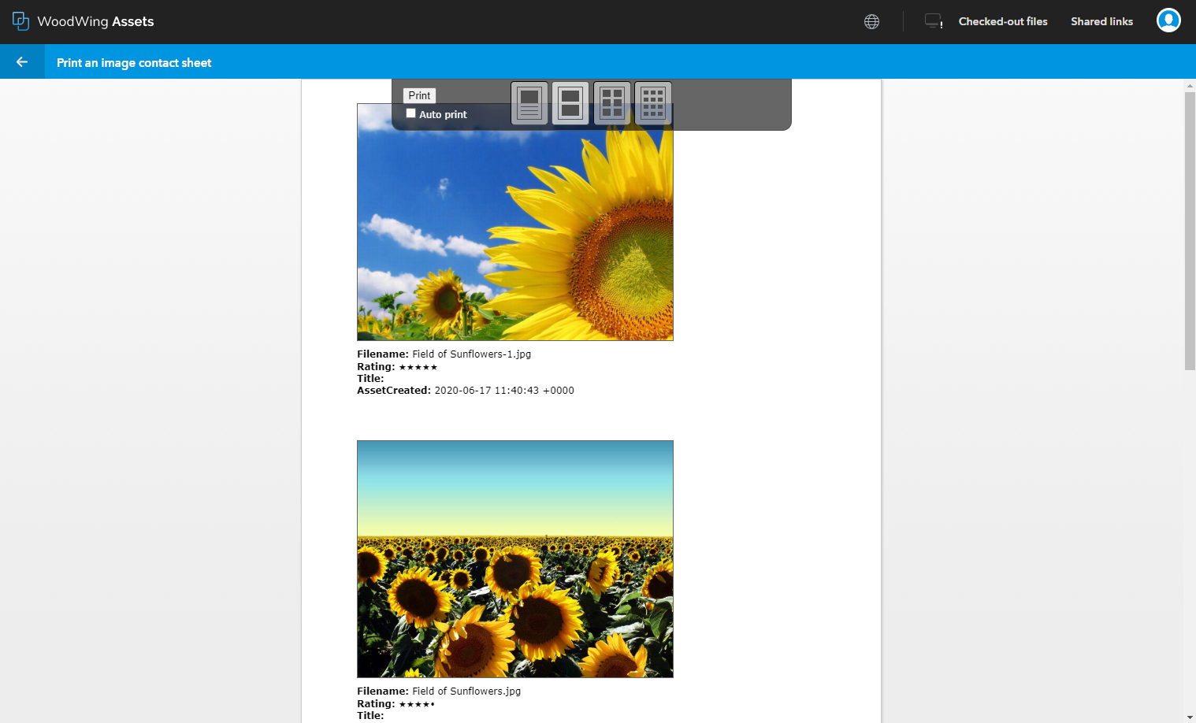Enable the Auto print checkbox
1196x723 pixels.
point(410,113)
